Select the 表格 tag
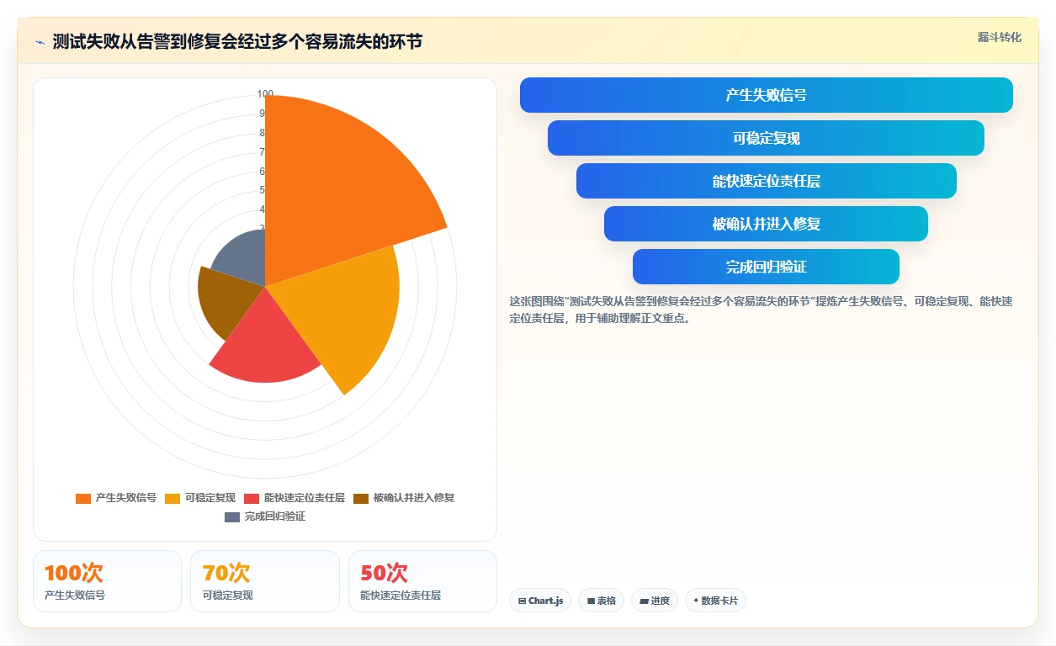Screen dimensions: 1056x646 point(601,601)
